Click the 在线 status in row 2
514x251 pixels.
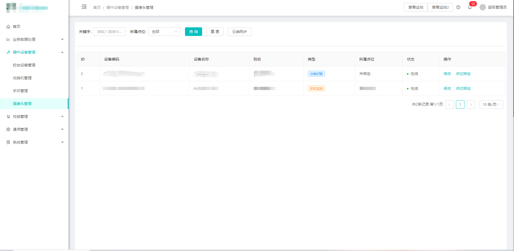pos(413,74)
